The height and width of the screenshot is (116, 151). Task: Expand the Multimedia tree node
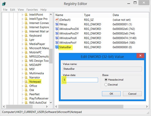coord(22,73)
